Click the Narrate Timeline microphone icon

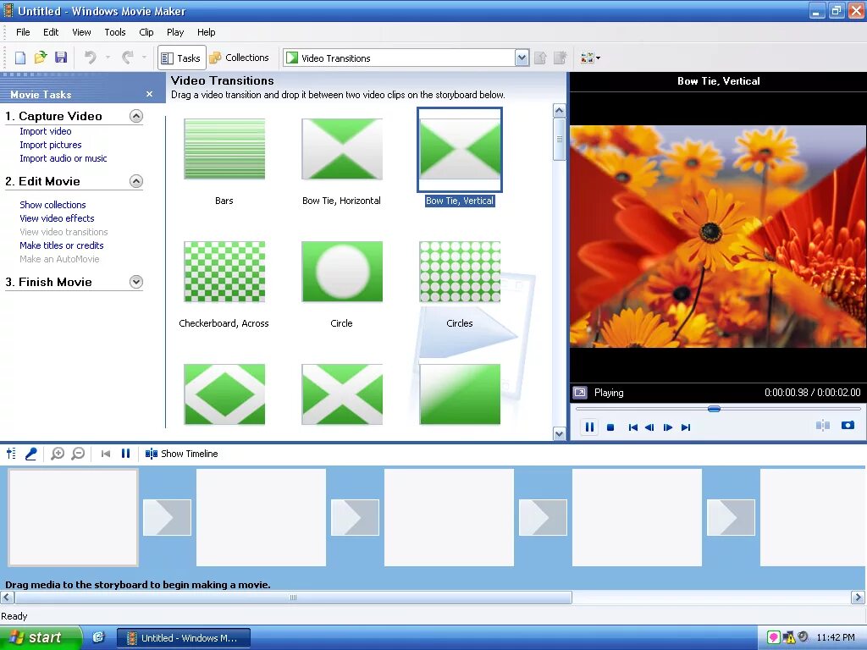tap(31, 454)
